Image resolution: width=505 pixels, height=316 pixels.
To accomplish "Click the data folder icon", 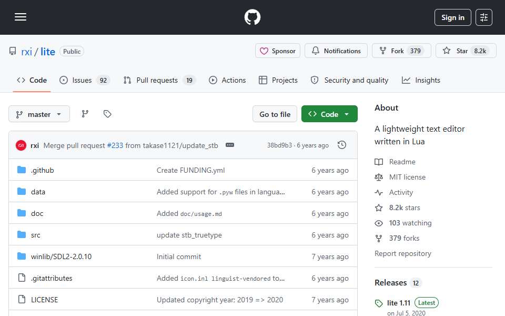I will [22, 191].
